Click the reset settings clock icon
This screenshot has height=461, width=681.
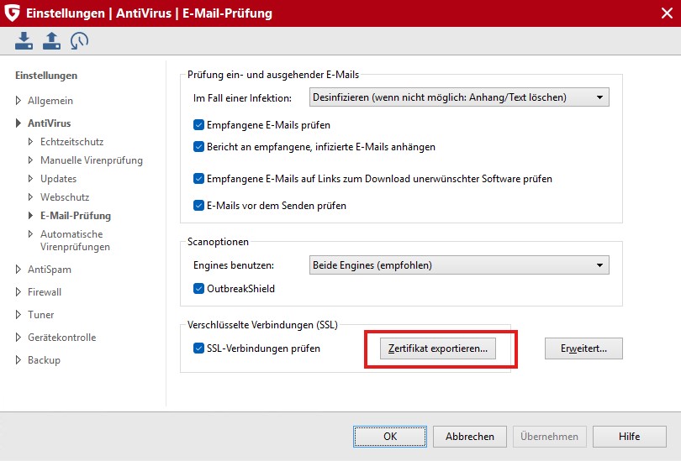(x=80, y=41)
